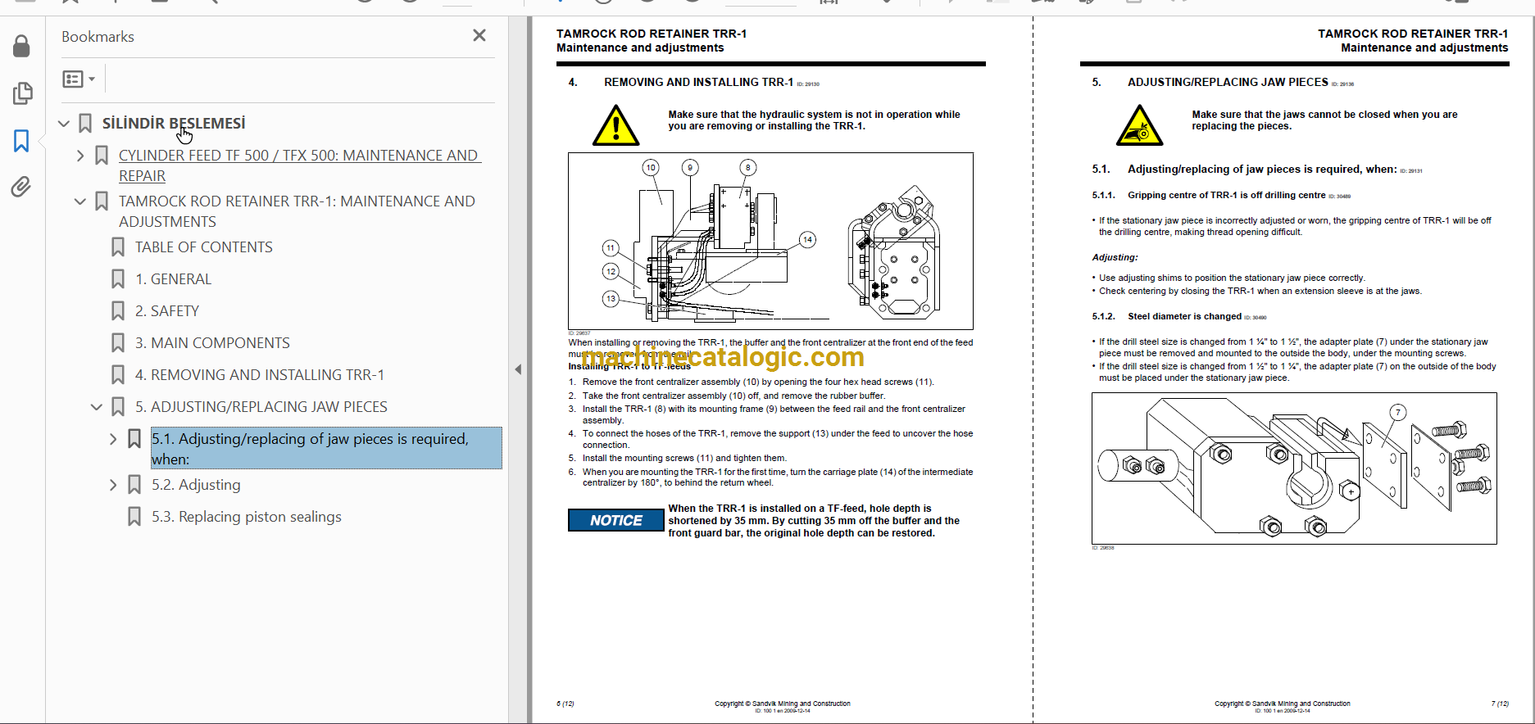Navigate to 1. GENERAL bookmark
The height and width of the screenshot is (724, 1535).
pyautogui.click(x=173, y=279)
